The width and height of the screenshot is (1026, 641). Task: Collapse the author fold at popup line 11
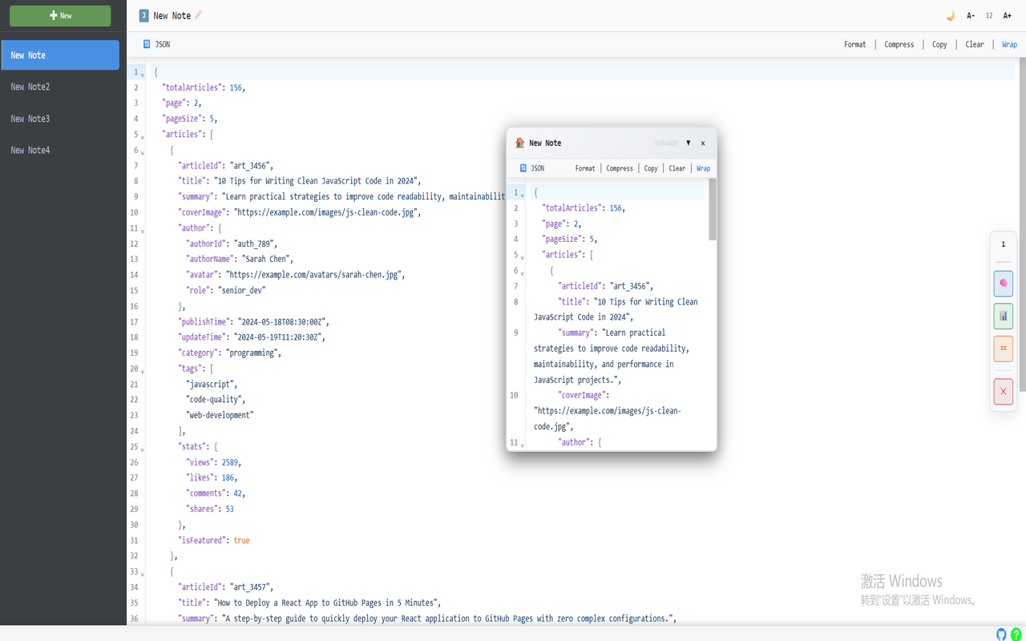tap(523, 445)
